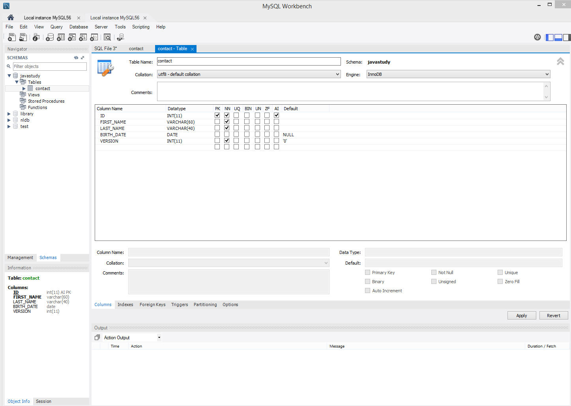
Task: Select the BIRTH_DATE column row name
Action: click(x=113, y=135)
